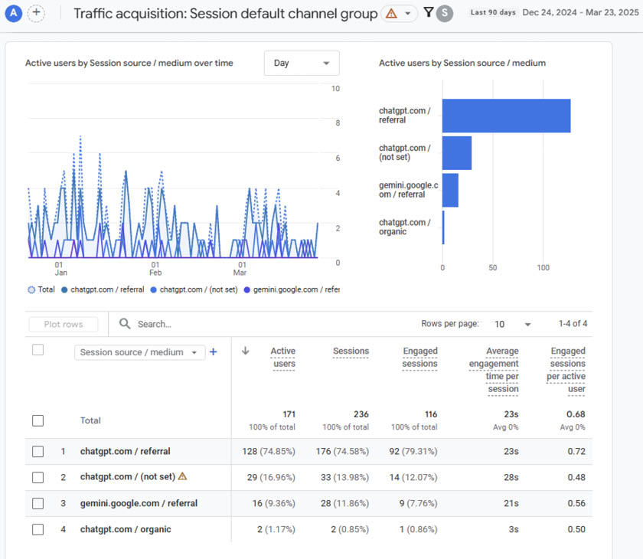Click the Engaged sessions column header

tap(419, 358)
